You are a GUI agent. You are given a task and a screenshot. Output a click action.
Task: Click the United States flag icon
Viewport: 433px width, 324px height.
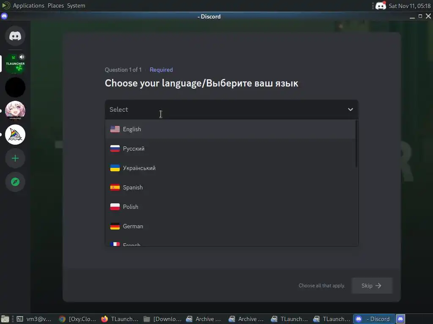coord(115,129)
